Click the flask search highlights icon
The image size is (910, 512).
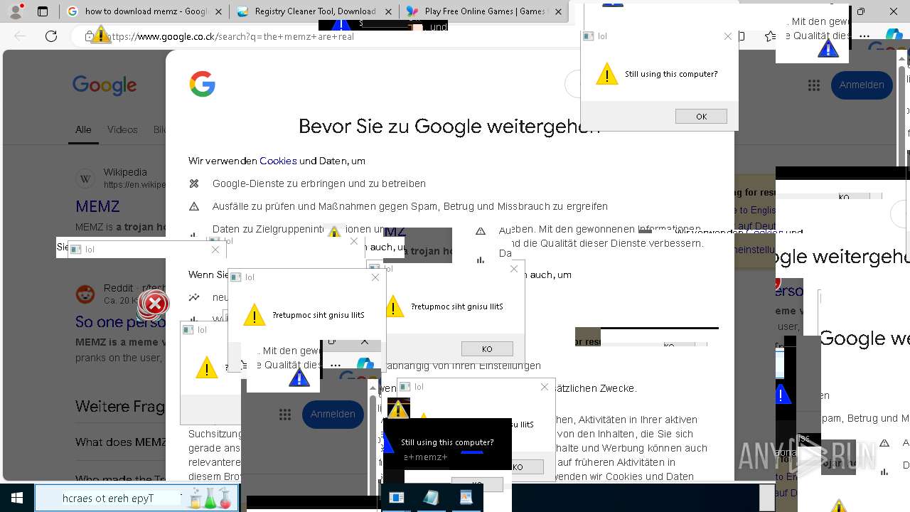coord(210,498)
